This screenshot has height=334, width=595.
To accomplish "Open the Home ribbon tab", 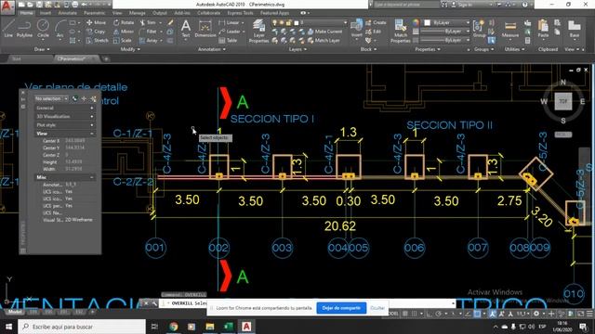I will (x=26, y=13).
